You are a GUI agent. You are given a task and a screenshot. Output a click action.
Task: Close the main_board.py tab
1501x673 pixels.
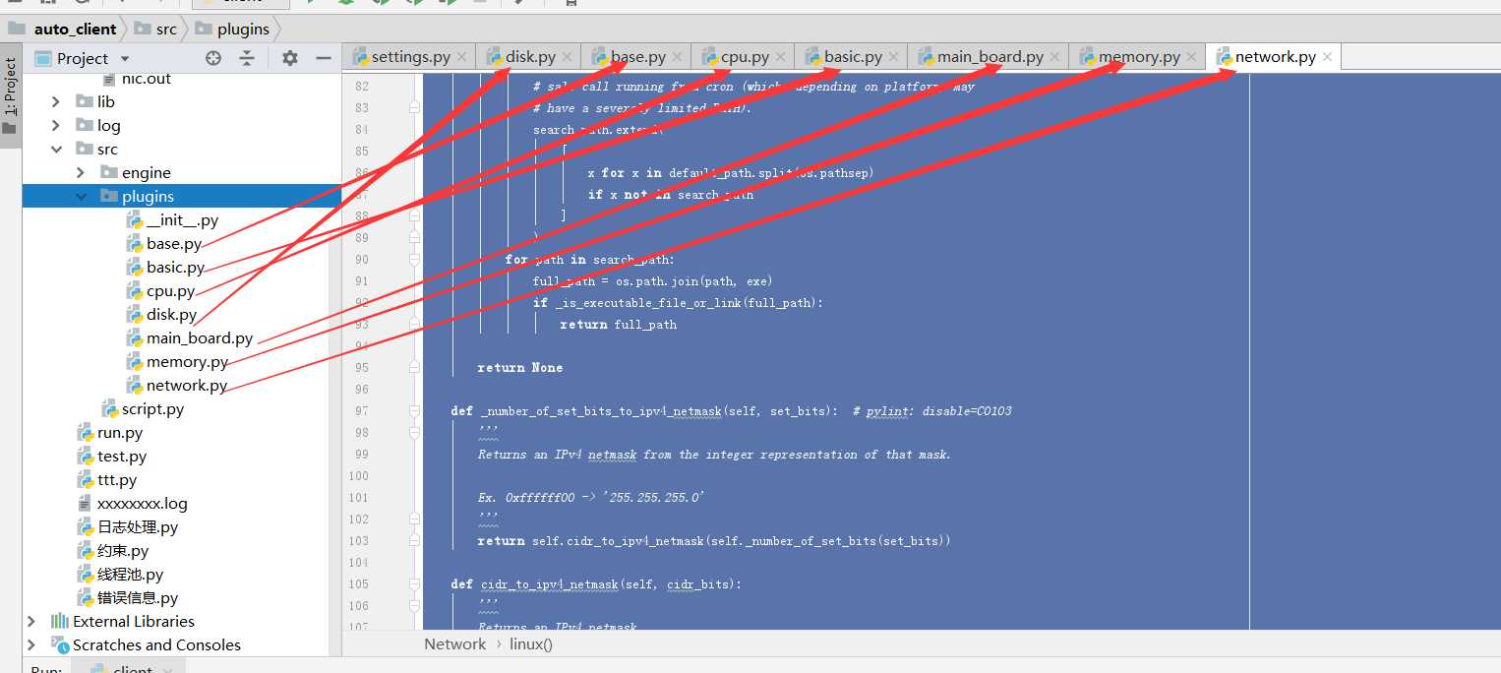(x=1054, y=57)
